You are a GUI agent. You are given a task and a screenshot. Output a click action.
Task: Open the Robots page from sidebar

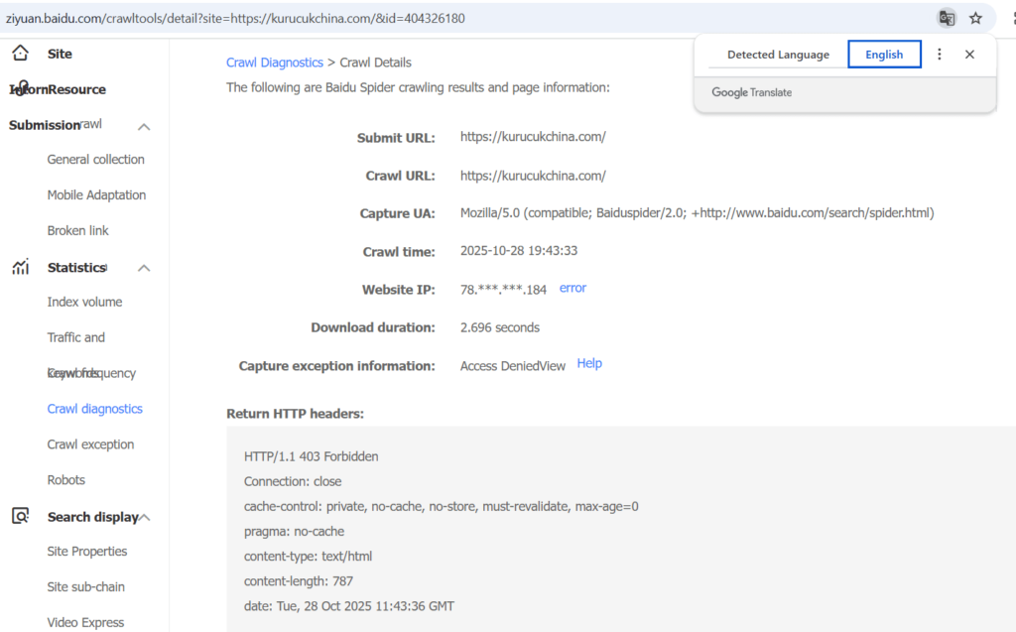pyautogui.click(x=65, y=479)
